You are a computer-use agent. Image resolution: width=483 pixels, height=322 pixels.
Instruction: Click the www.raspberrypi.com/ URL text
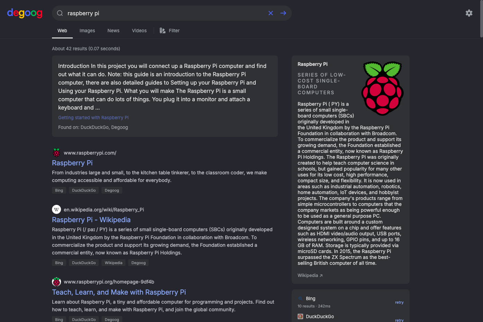90,153
